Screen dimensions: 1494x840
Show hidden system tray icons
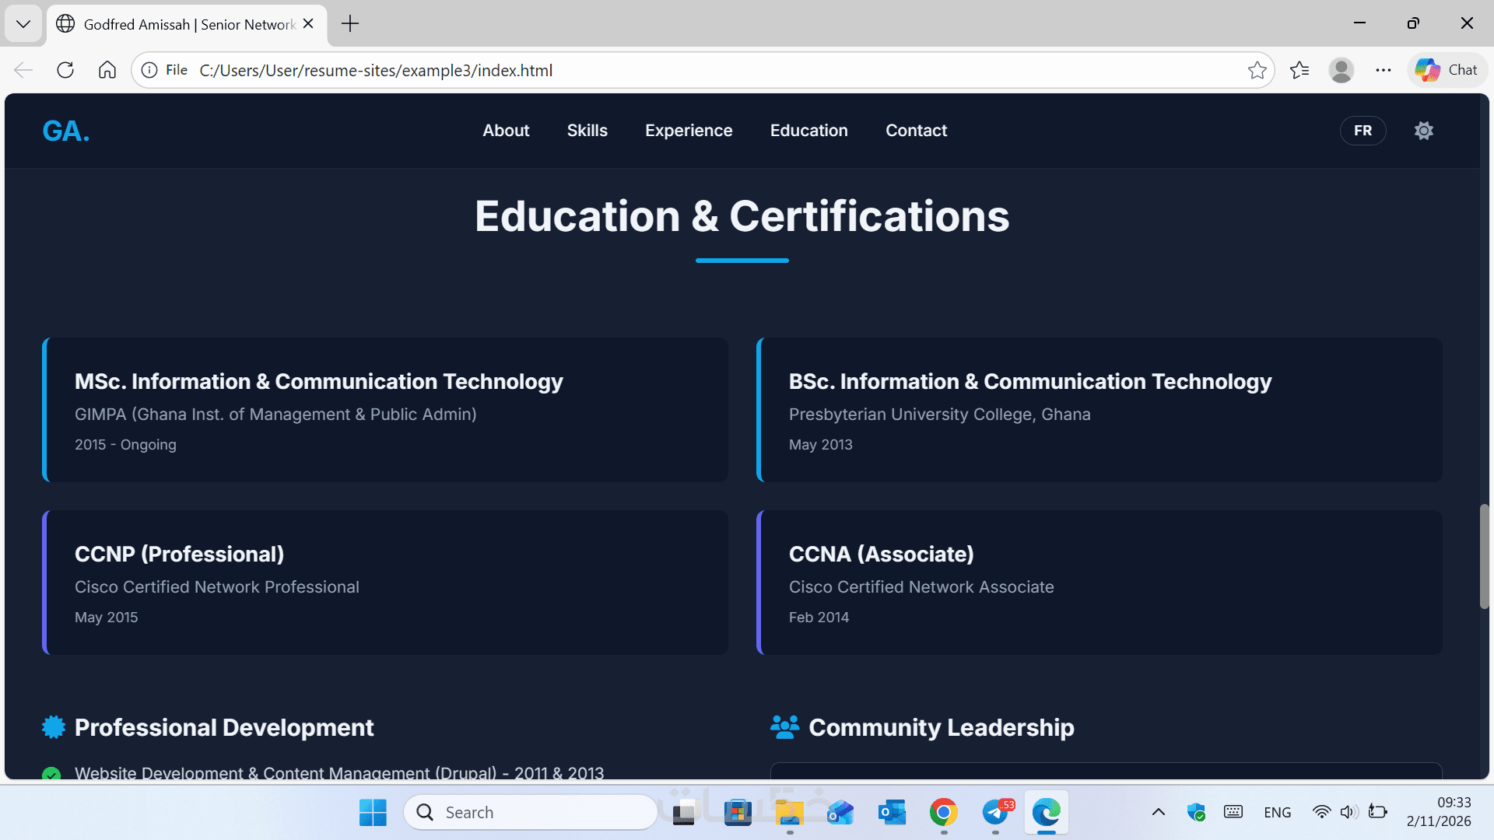point(1158,812)
